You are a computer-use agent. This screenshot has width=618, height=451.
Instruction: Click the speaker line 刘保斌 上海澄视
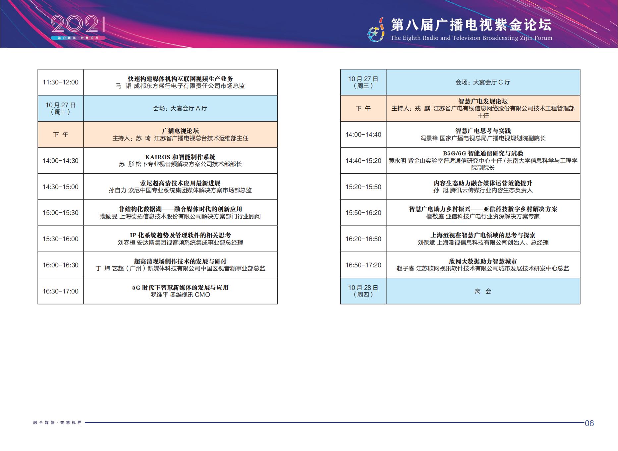pyautogui.click(x=483, y=243)
